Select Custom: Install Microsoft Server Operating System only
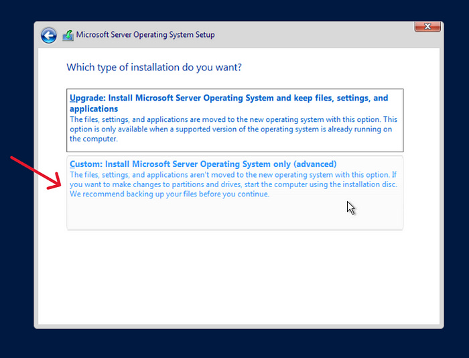The height and width of the screenshot is (358, 469). coord(234,193)
